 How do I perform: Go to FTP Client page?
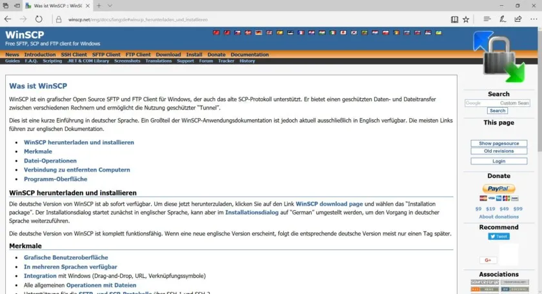[138, 55]
